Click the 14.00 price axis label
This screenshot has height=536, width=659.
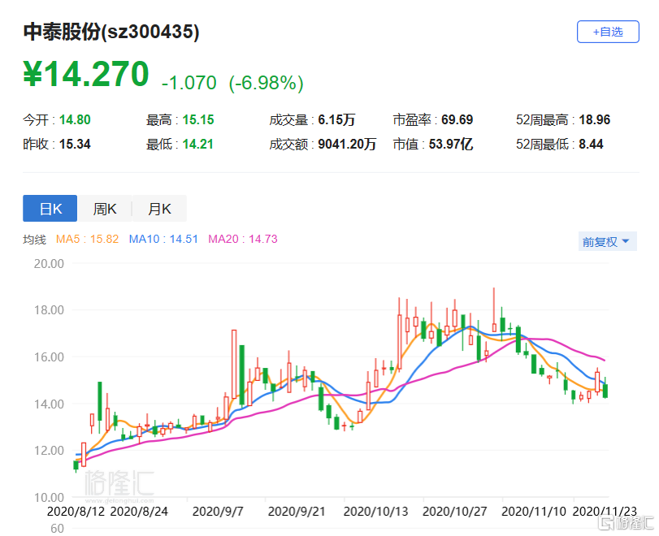pos(49,404)
